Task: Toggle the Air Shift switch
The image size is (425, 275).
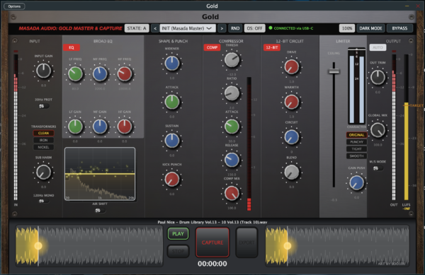Action: click(100, 210)
